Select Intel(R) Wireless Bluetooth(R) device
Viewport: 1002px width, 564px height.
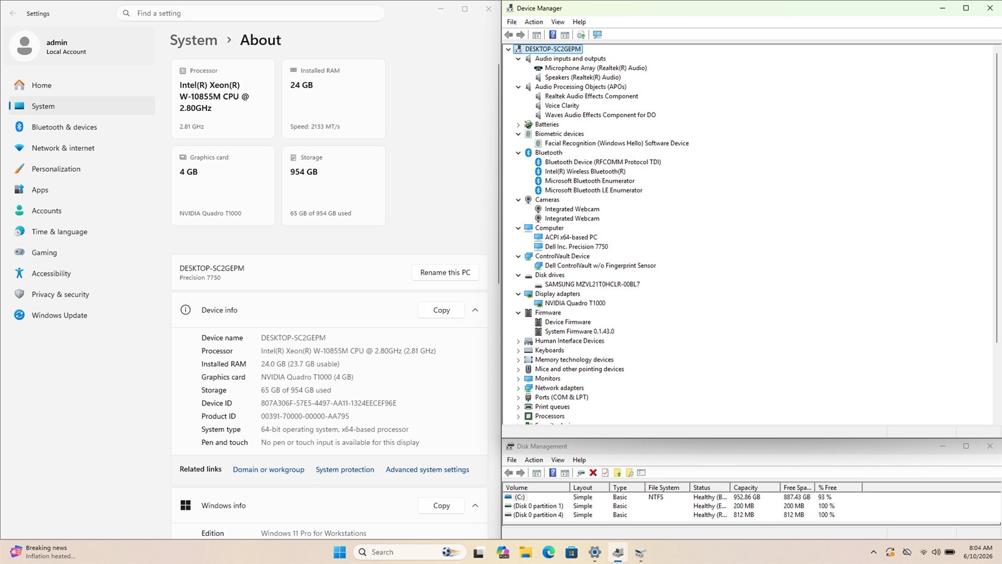[x=585, y=172]
